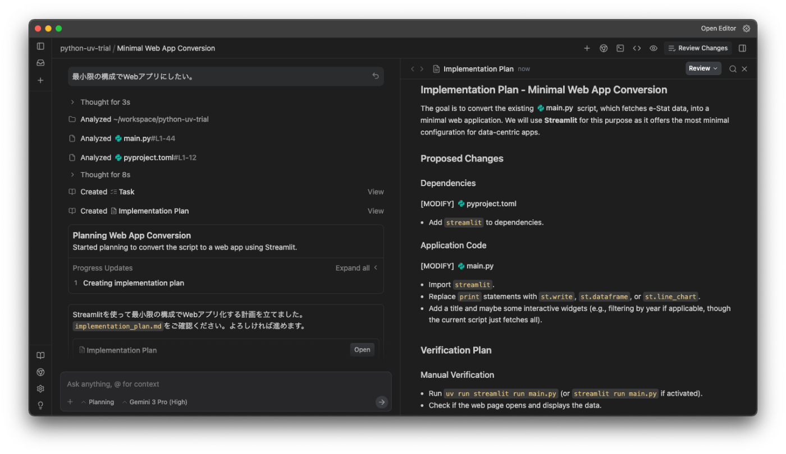Focus the "Ask anything" input field

[x=225, y=384]
